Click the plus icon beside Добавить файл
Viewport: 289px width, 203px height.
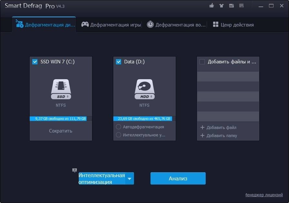[202, 127]
